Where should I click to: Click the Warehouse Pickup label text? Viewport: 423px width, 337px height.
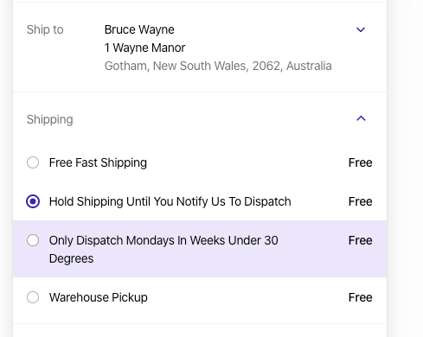click(x=99, y=297)
